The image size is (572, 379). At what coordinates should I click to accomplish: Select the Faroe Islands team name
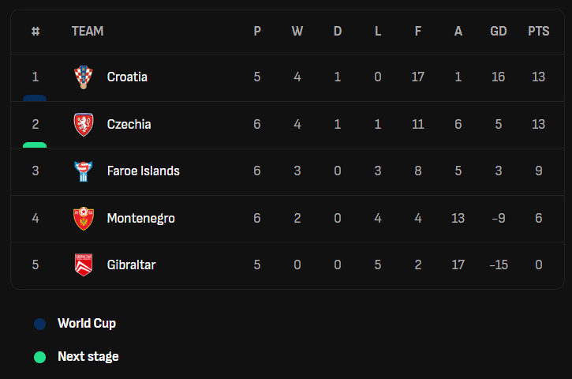[143, 171]
